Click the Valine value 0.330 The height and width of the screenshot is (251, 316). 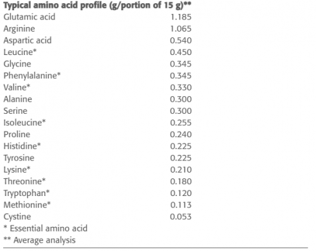coord(181,87)
